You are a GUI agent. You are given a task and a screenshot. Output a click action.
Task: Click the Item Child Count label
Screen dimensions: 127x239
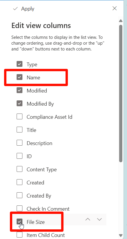(x=46, y=235)
